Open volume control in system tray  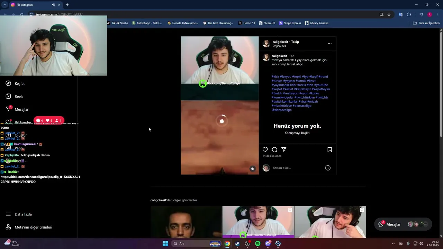421,243
